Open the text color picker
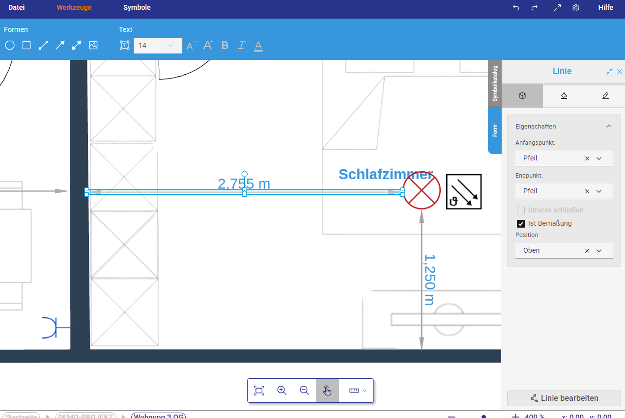The height and width of the screenshot is (418, 625). point(258,46)
